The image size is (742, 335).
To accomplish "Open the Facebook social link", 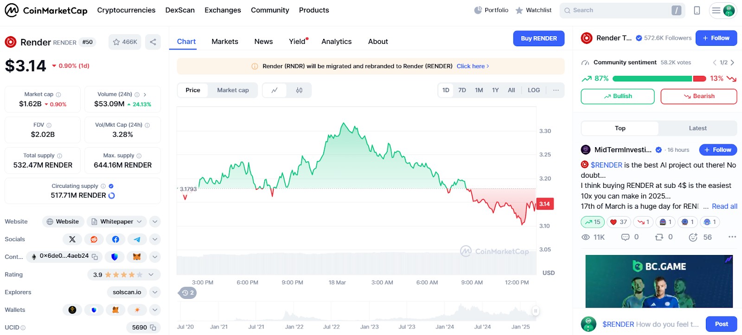I will pyautogui.click(x=115, y=239).
